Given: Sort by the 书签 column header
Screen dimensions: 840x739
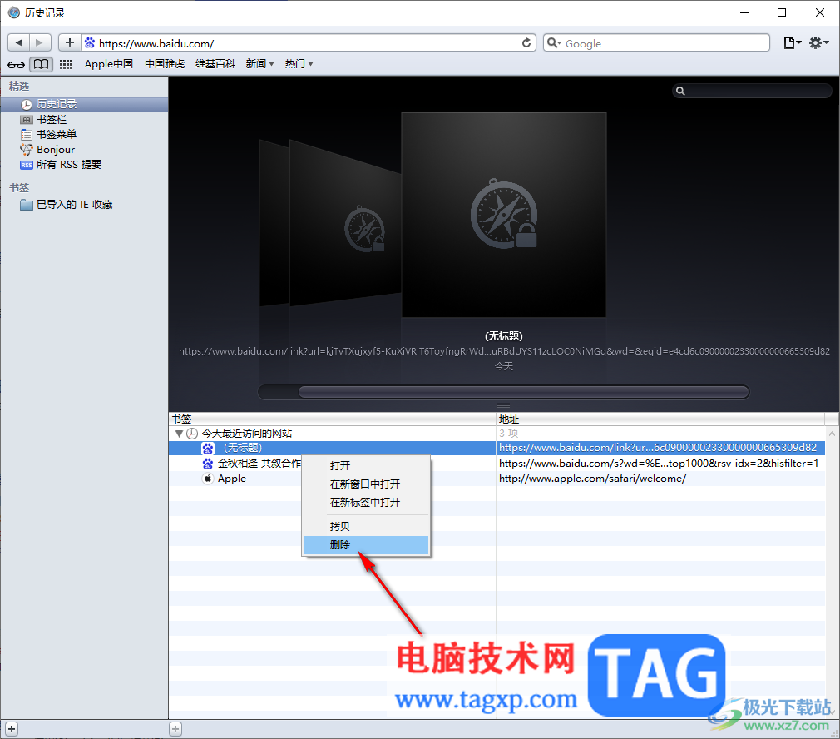Looking at the screenshot, I should (332, 419).
